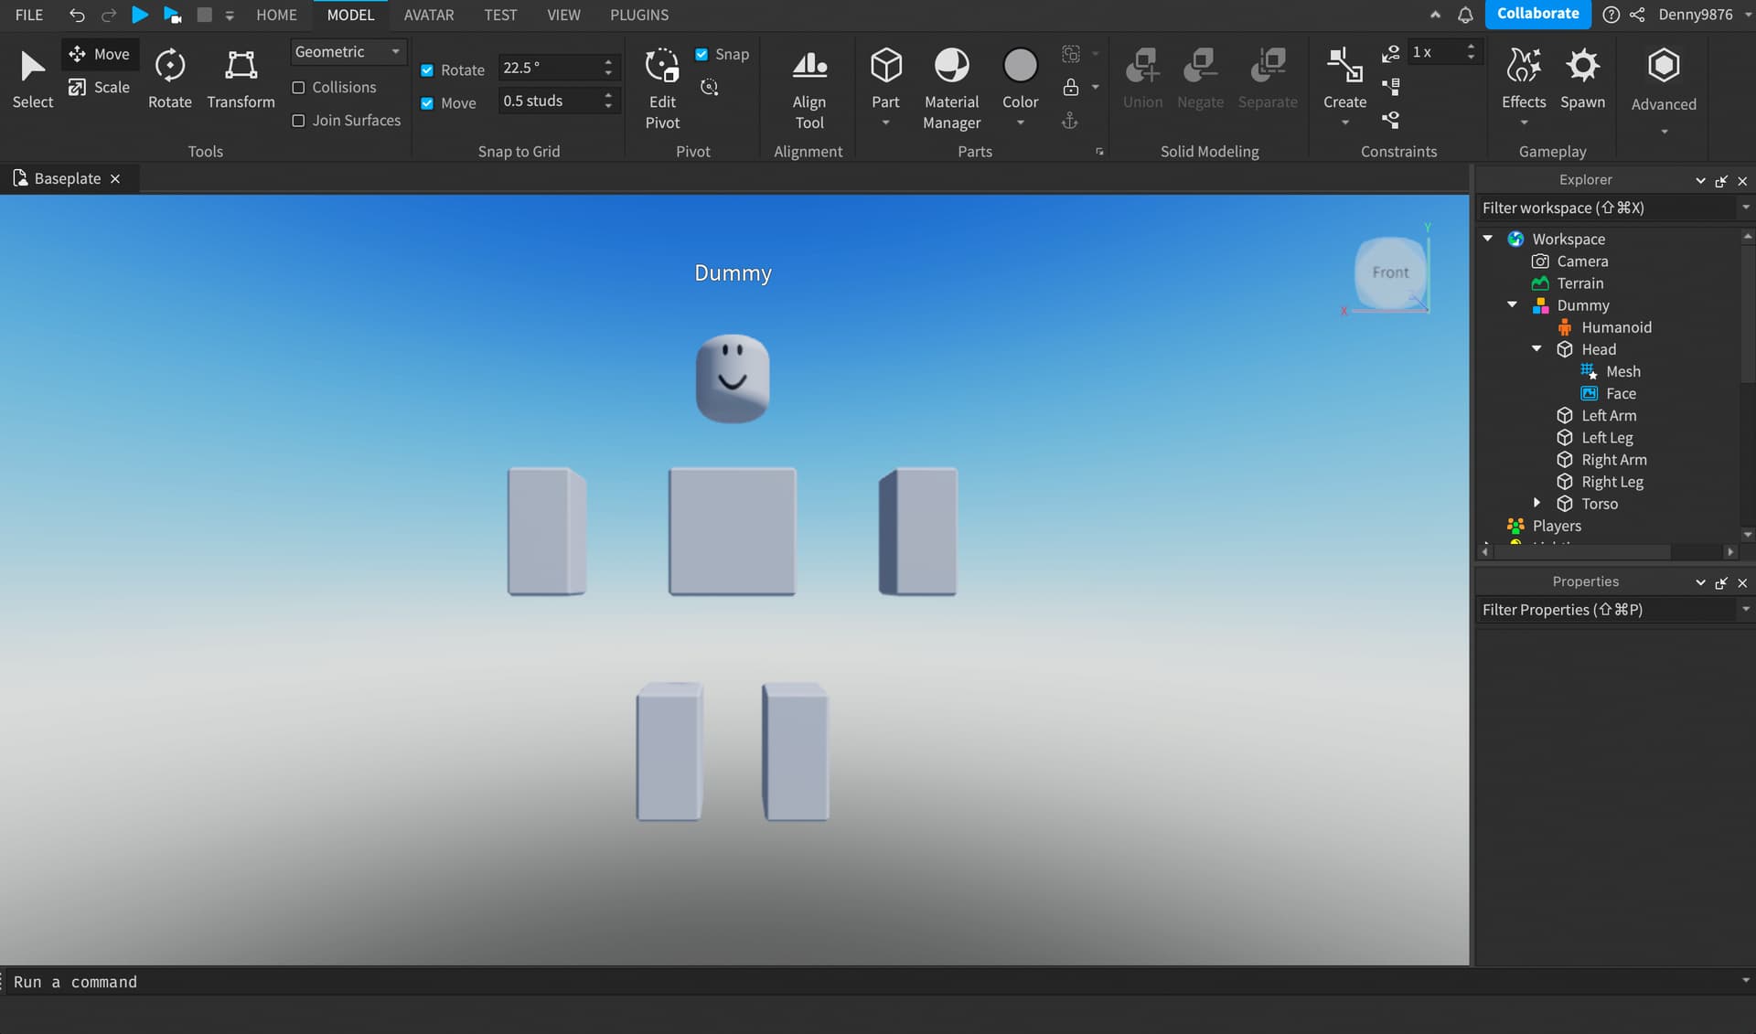Open the Explorer panel options chevron
Image resolution: width=1756 pixels, height=1034 pixels.
point(1700,181)
